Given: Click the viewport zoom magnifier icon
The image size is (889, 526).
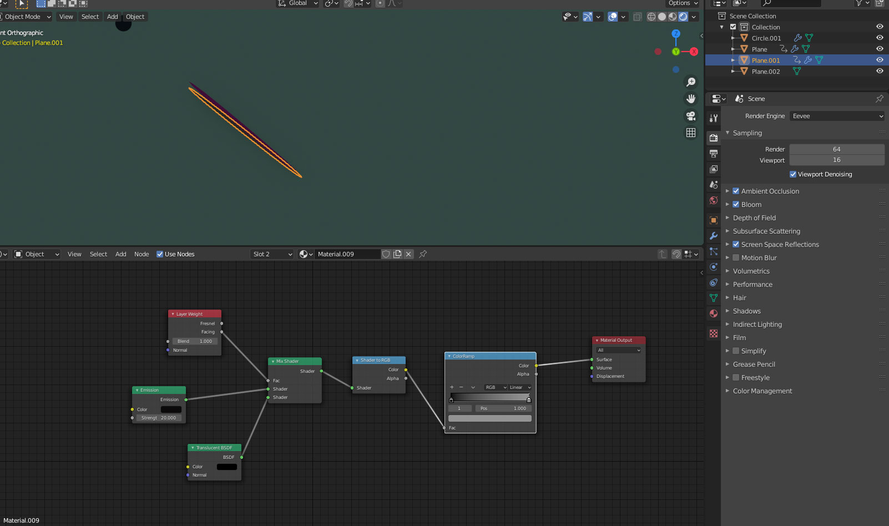Looking at the screenshot, I should (x=691, y=82).
